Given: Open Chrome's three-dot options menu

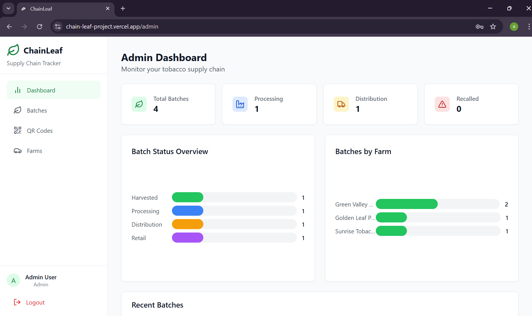Looking at the screenshot, I should (529, 26).
